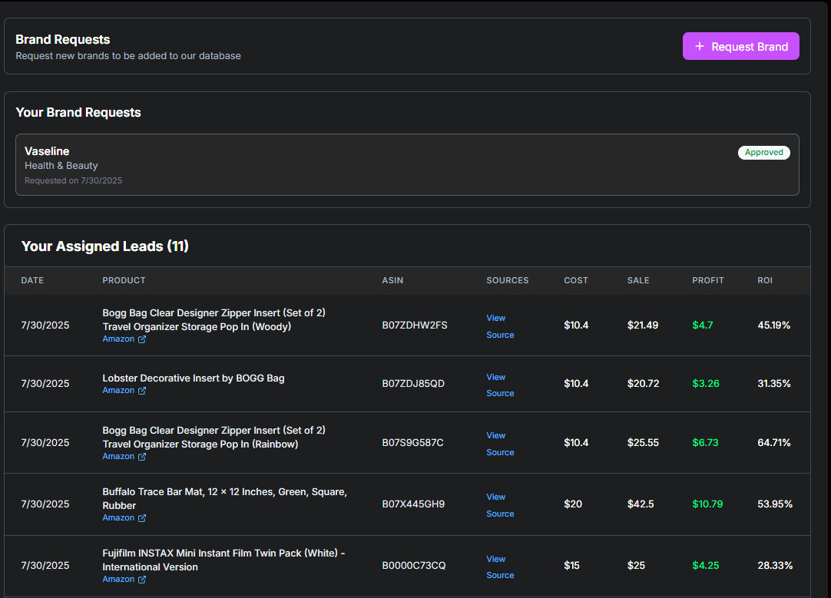Click ASIN B0000C73CQ in the leads table
This screenshot has width=831, height=598.
coord(413,566)
